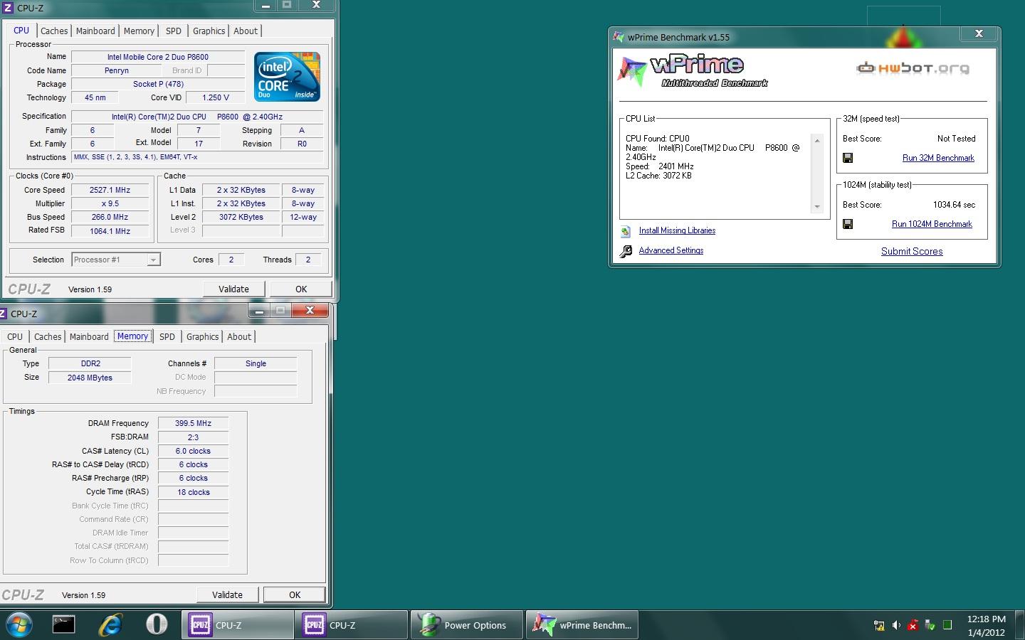This screenshot has width=1025, height=640.
Task: Click the green battery icon in the tray
Action: pyautogui.click(x=947, y=625)
